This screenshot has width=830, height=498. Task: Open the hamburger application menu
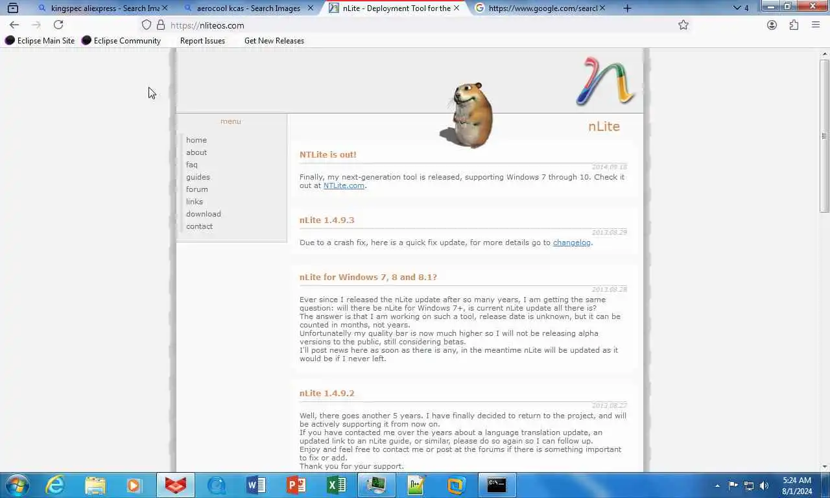(816, 25)
